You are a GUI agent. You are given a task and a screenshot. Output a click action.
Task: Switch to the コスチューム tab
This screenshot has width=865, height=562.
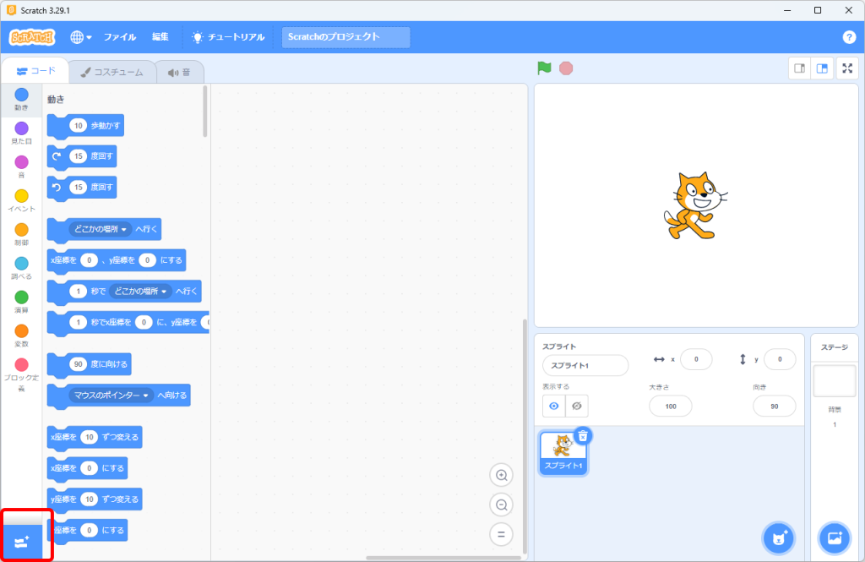click(111, 72)
